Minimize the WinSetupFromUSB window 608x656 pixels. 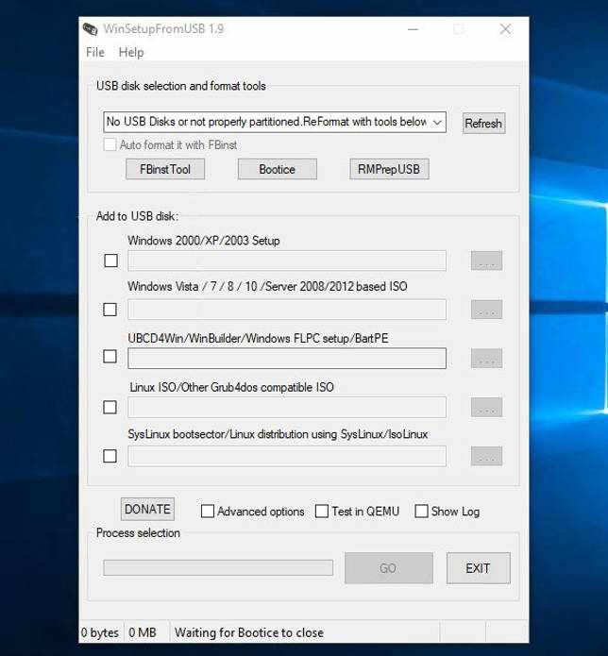point(413,29)
